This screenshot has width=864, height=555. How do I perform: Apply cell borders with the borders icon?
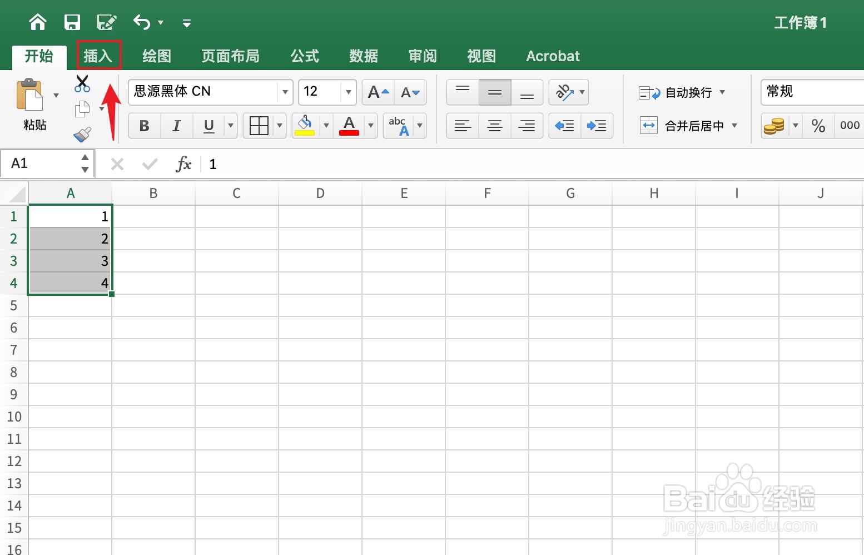(259, 126)
